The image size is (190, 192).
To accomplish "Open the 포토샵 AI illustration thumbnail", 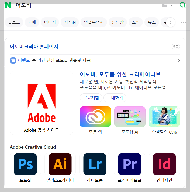I will tap(130, 117).
